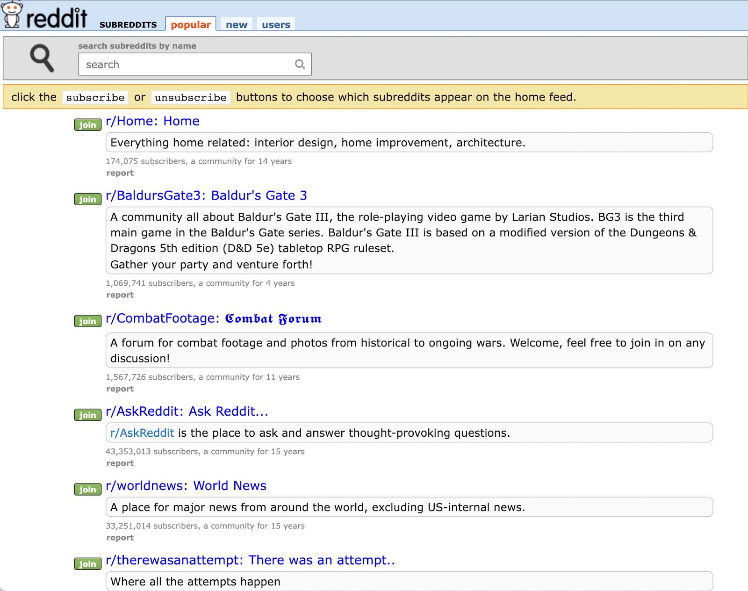
Task: Click the "subscribe" word in the yellow banner
Action: coord(95,97)
